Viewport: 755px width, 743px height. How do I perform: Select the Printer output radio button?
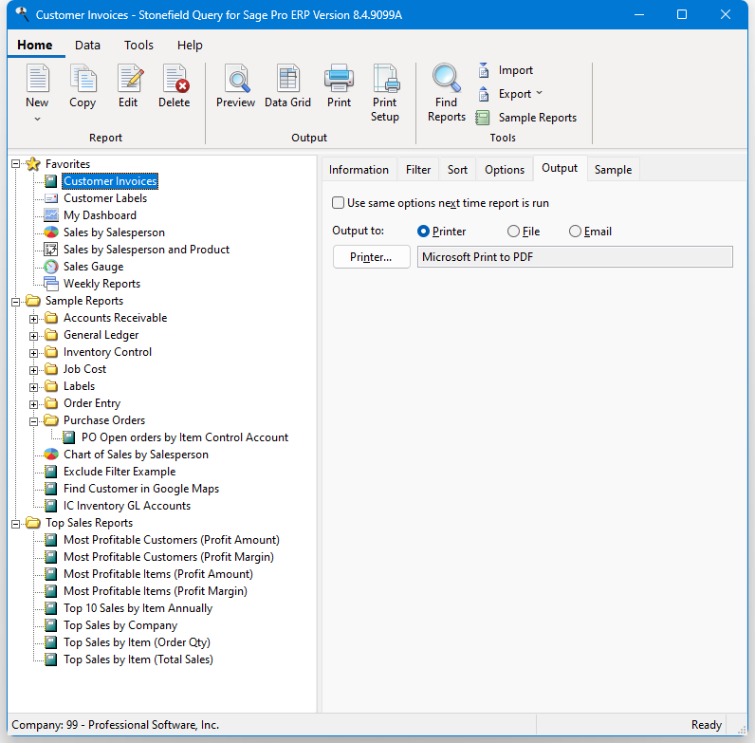423,232
